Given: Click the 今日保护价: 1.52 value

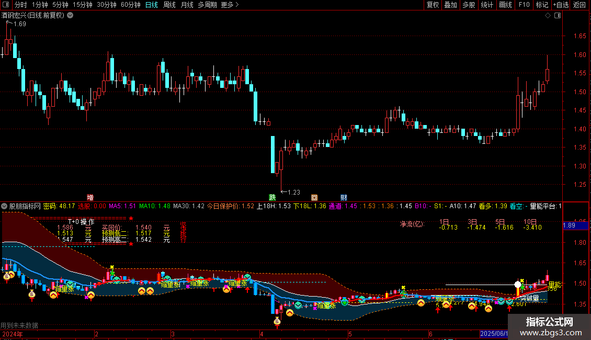Looking at the screenshot, I should (x=231, y=206).
